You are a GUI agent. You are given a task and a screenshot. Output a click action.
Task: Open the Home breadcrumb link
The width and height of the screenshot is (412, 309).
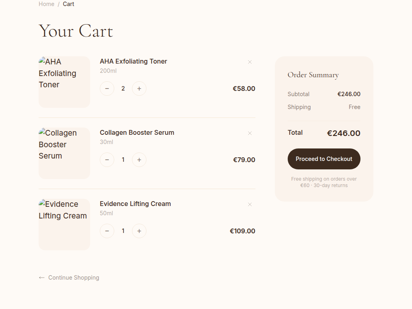coord(46,4)
